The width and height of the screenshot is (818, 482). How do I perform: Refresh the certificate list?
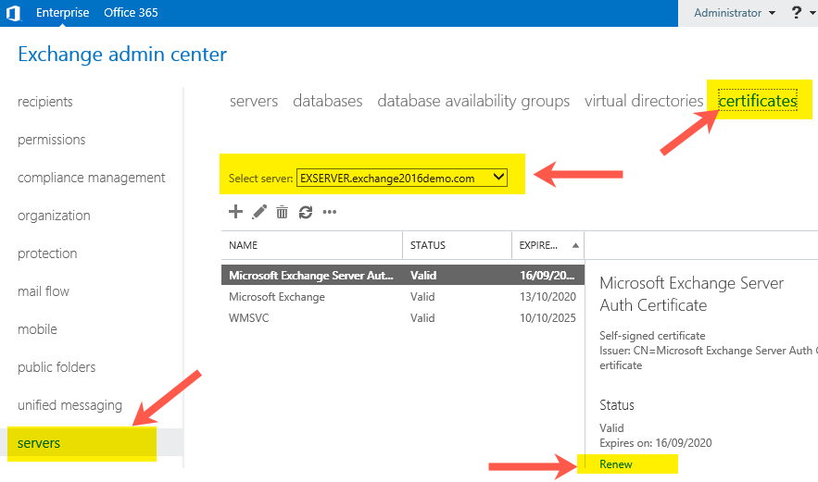pos(306,212)
